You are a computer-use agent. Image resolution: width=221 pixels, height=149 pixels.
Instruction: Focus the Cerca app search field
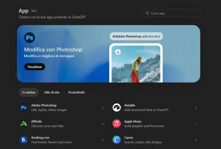pyautogui.click(x=171, y=13)
